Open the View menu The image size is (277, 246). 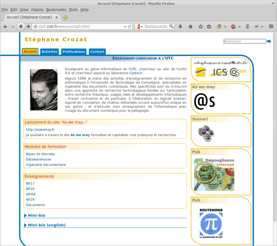tap(24, 10)
